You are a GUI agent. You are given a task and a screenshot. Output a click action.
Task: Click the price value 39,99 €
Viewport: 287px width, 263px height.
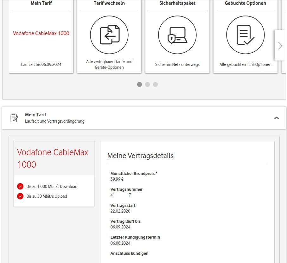(117, 179)
